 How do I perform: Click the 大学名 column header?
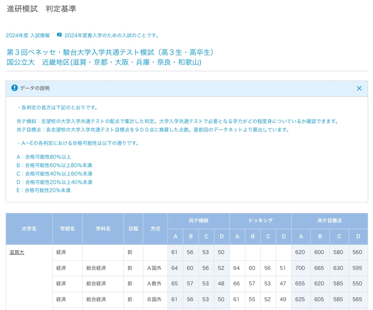pos(29,229)
